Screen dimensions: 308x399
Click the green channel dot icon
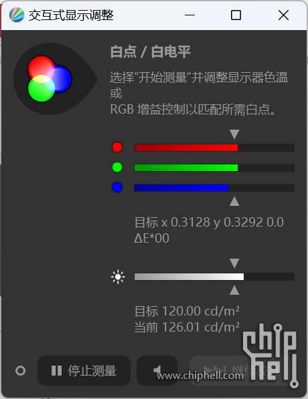click(x=117, y=167)
